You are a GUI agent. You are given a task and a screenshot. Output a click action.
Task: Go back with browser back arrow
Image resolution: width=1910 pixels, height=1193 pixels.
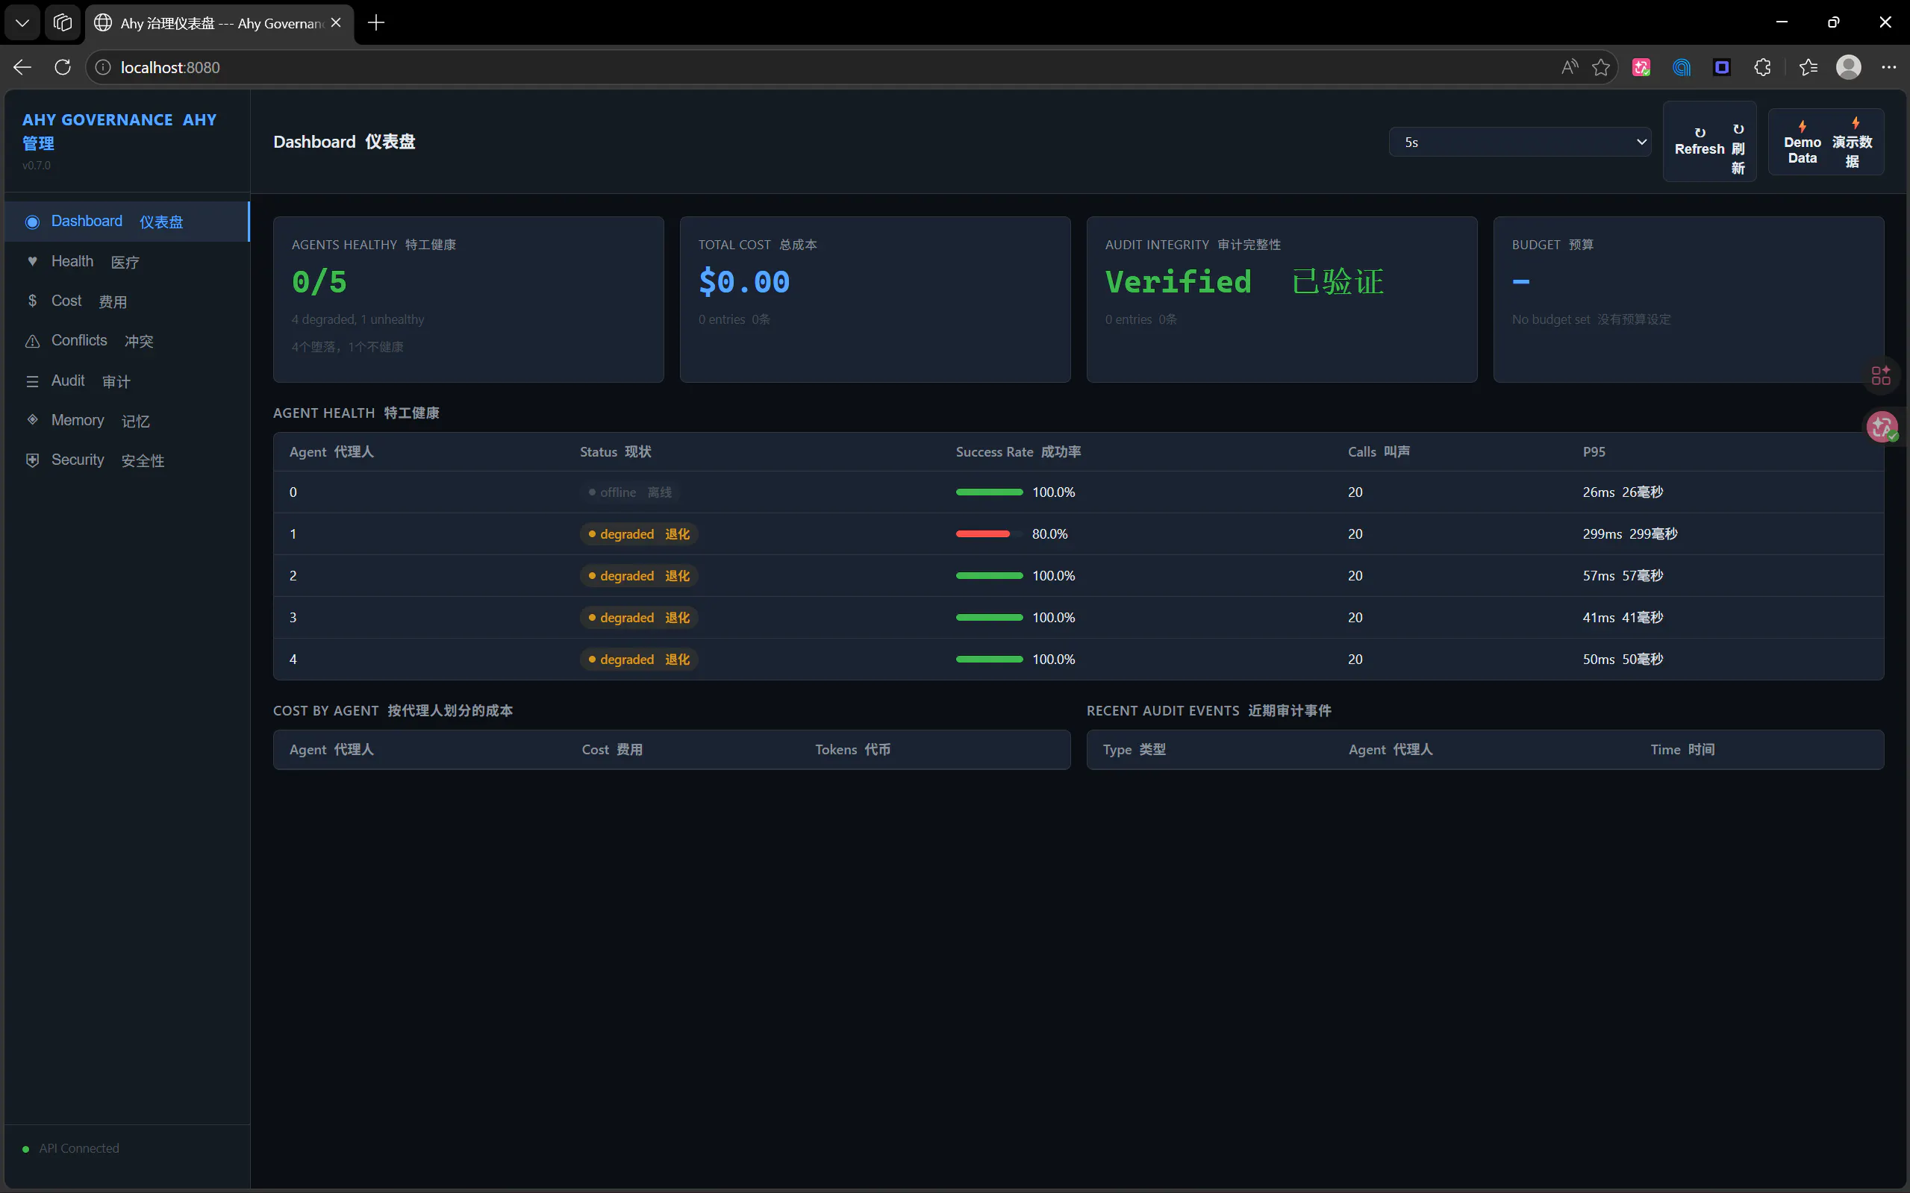[22, 67]
